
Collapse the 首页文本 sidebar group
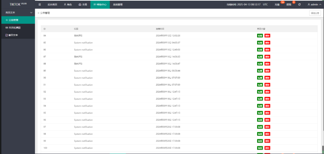[17, 13]
